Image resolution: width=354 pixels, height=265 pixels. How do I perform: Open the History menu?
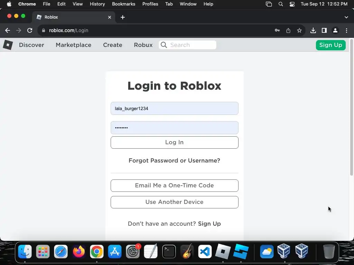[97, 4]
